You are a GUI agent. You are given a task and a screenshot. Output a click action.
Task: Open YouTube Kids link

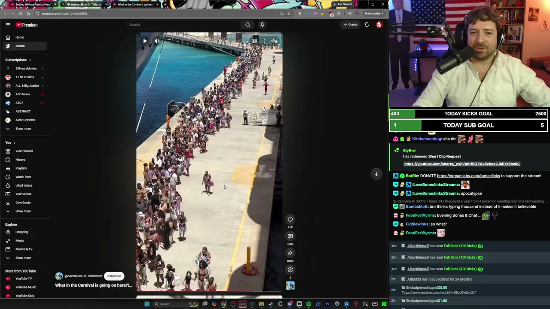25,296
